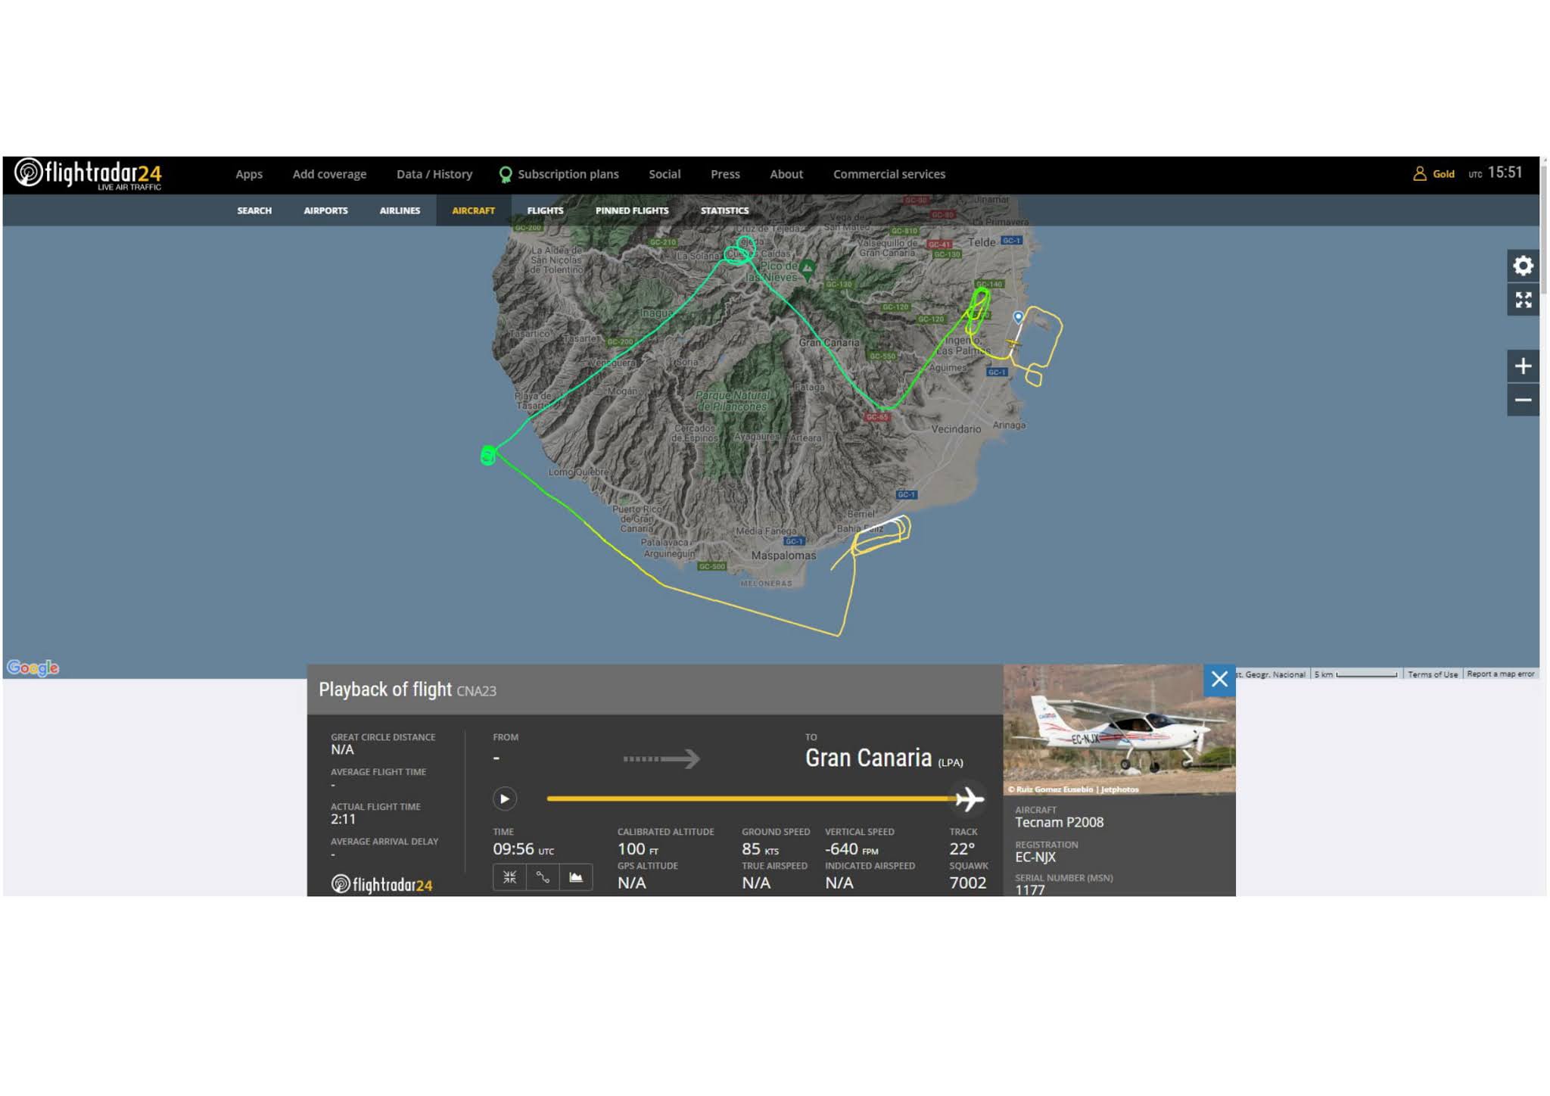
Task: Click Report a map error link
Action: 1501,674
